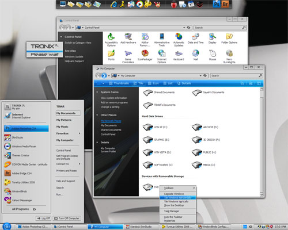Open the Control Panel address bar dropdown
Image resolution: width=288 pixels, height=230 pixels.
click(184, 28)
